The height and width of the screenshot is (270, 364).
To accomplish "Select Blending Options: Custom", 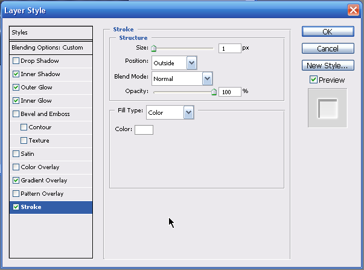I will click(x=51, y=48).
